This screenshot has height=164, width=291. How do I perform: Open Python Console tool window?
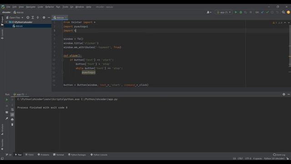coord(99,155)
